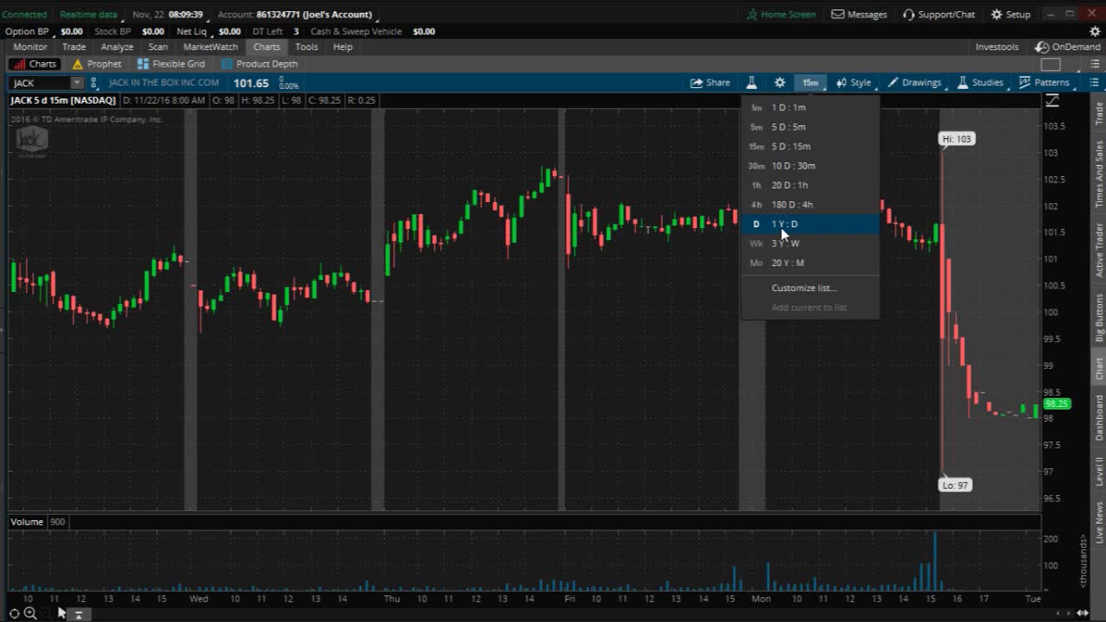Select 180 D : 4h time frame
This screenshot has width=1106, height=622.
pyautogui.click(x=810, y=205)
